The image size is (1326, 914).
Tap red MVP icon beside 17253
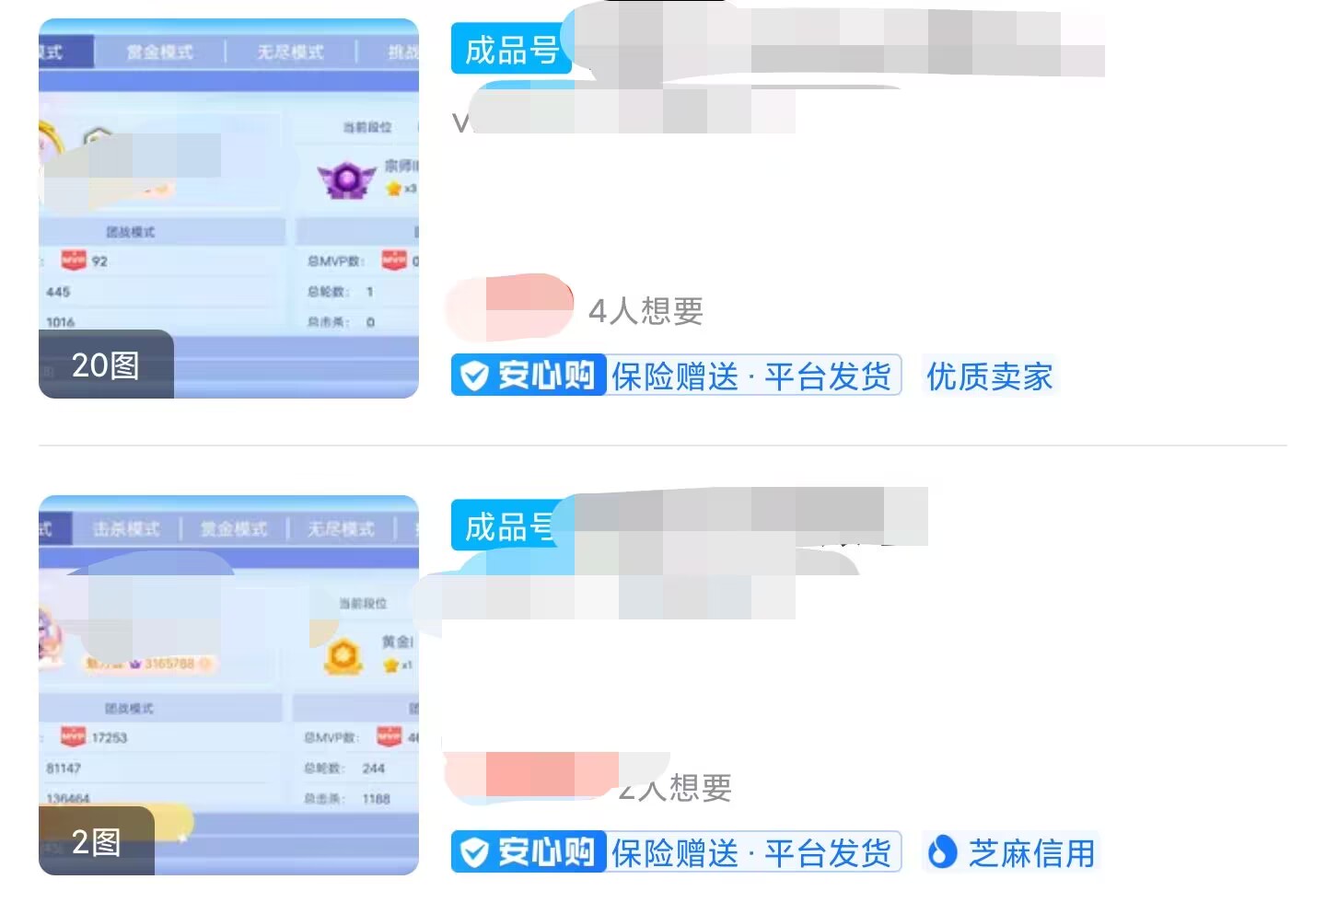click(73, 736)
